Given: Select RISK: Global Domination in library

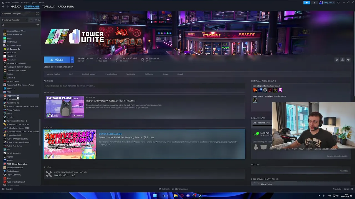Looking at the screenshot, I should tap(17, 164).
